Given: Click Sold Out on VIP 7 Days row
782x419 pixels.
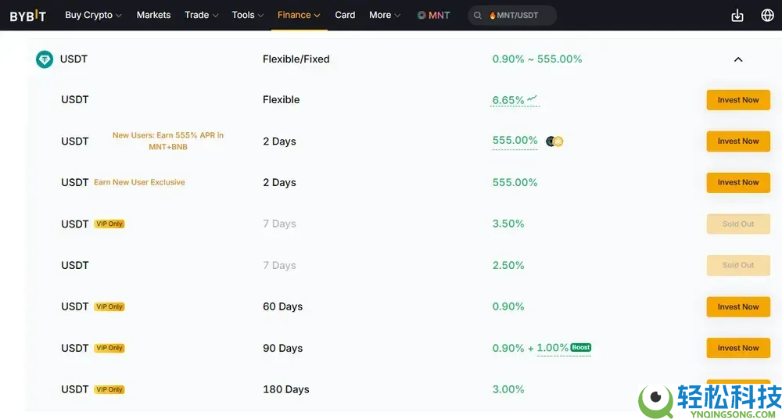Looking at the screenshot, I should pos(738,224).
